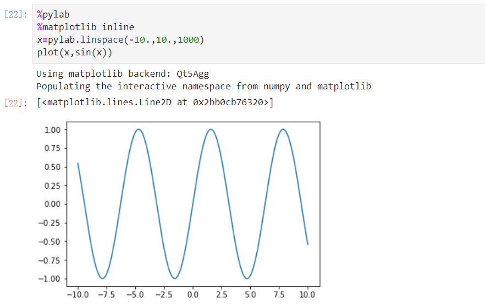Viewport: 485px width, 307px height.
Task: Click y-axis label 0.25
Action: [52, 186]
